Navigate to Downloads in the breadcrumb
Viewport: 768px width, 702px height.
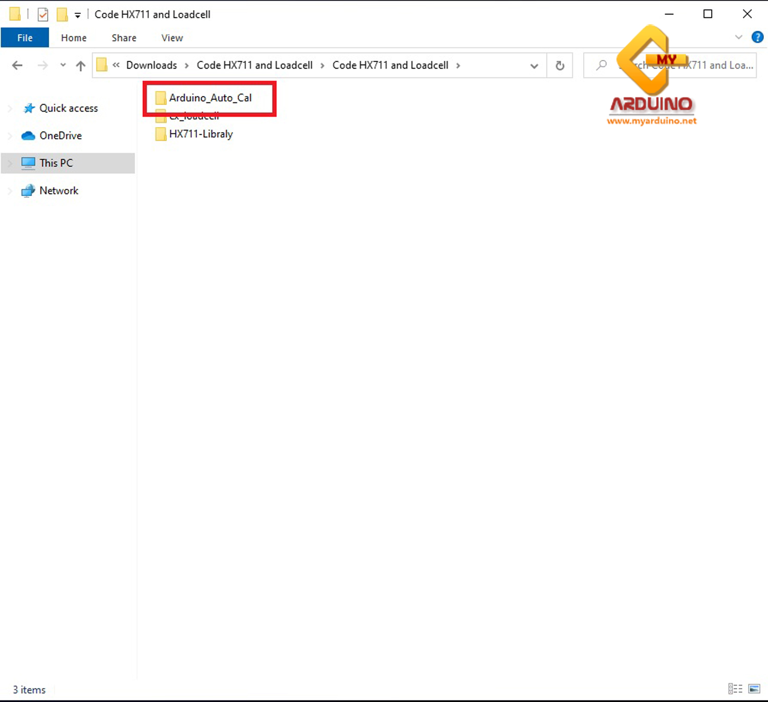[152, 66]
